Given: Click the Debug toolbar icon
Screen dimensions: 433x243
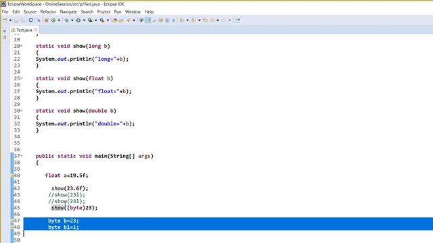Looking at the screenshot, I should 66,20.
